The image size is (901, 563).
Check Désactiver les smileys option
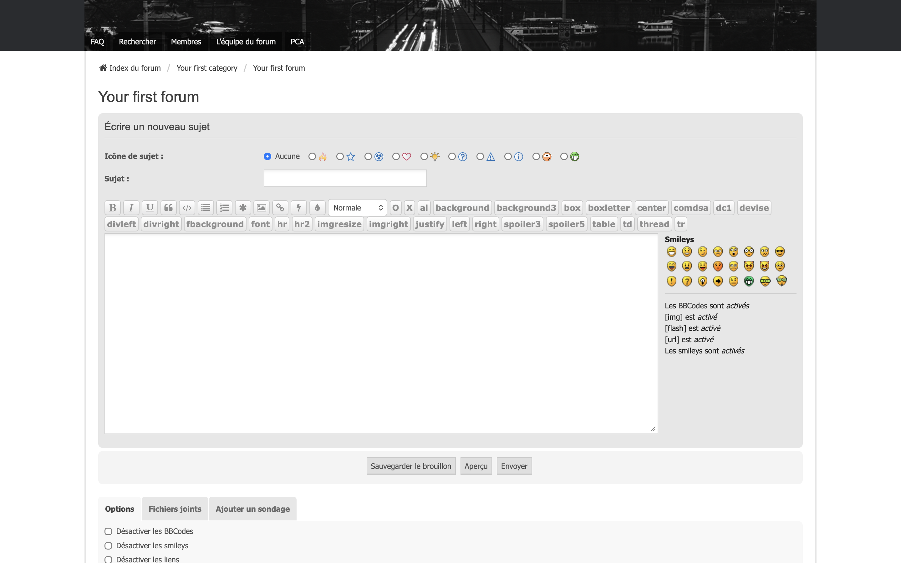[x=108, y=545]
